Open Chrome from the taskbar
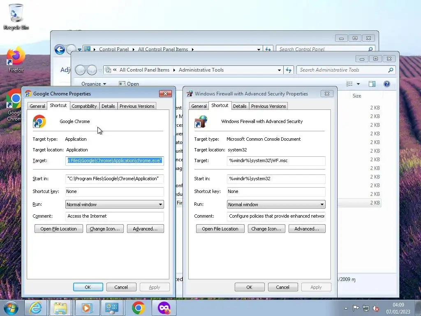The height and width of the screenshot is (316, 421). 138,308
